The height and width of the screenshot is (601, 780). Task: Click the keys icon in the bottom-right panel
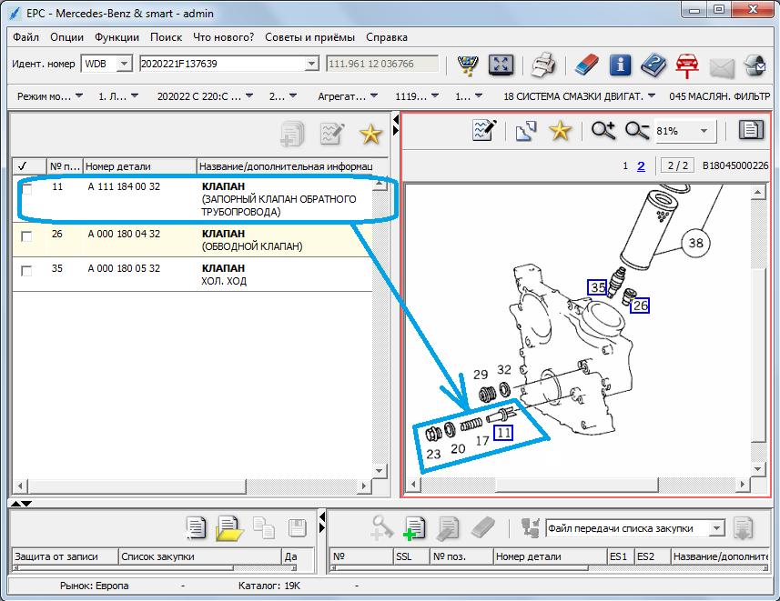pyautogui.click(x=382, y=527)
